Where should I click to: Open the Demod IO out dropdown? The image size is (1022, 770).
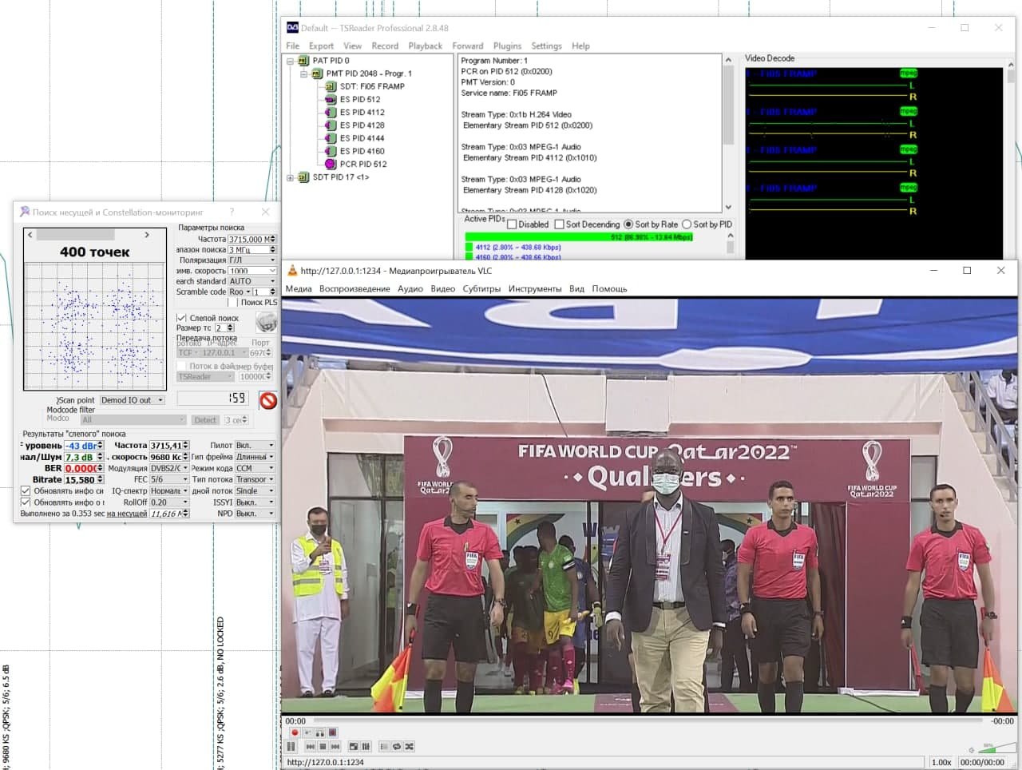[x=133, y=400]
